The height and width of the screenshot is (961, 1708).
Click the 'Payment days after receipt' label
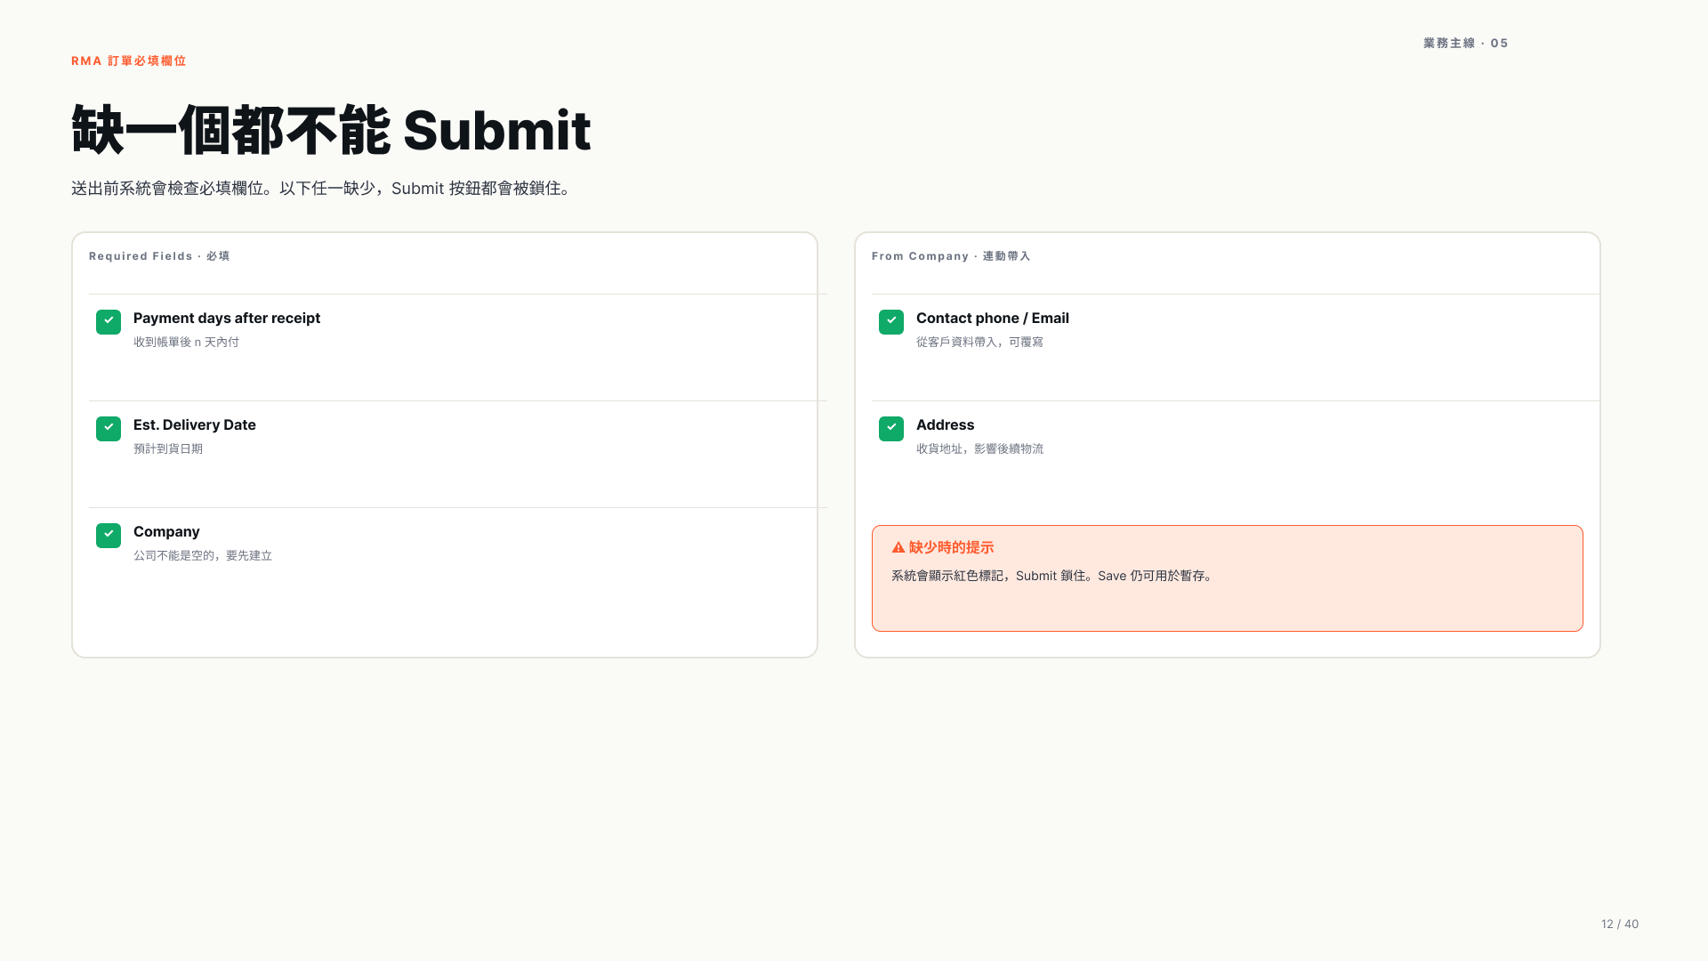tap(227, 319)
